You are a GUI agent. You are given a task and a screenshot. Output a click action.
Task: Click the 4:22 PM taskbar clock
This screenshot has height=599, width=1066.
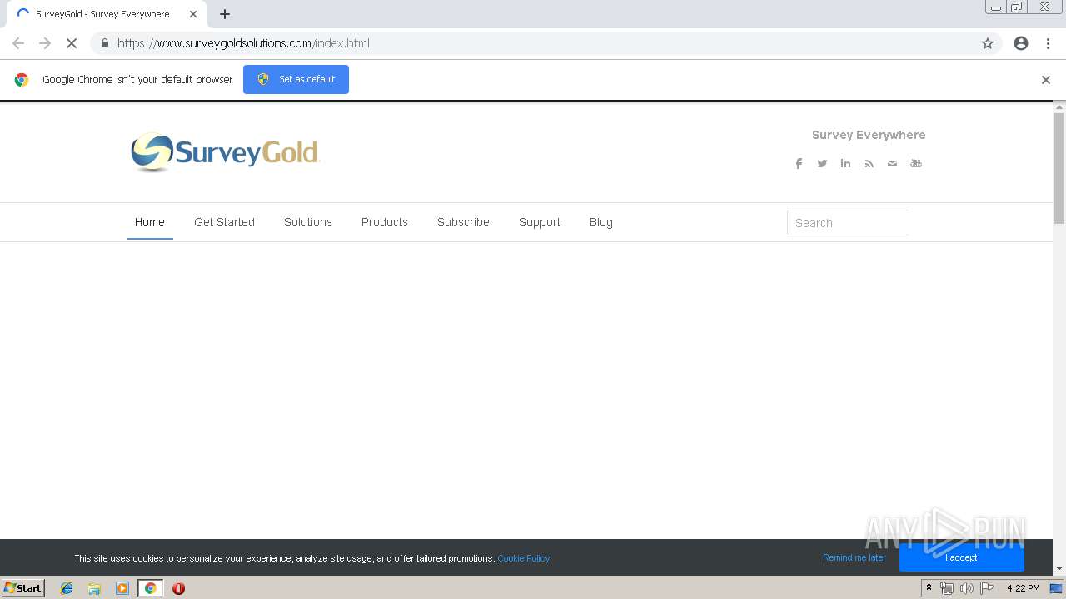(1023, 588)
